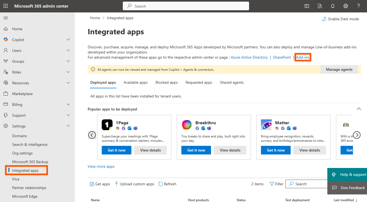367x202 pixels.
Task: Collapse Popular apps to be deployed
Action: tap(359, 109)
